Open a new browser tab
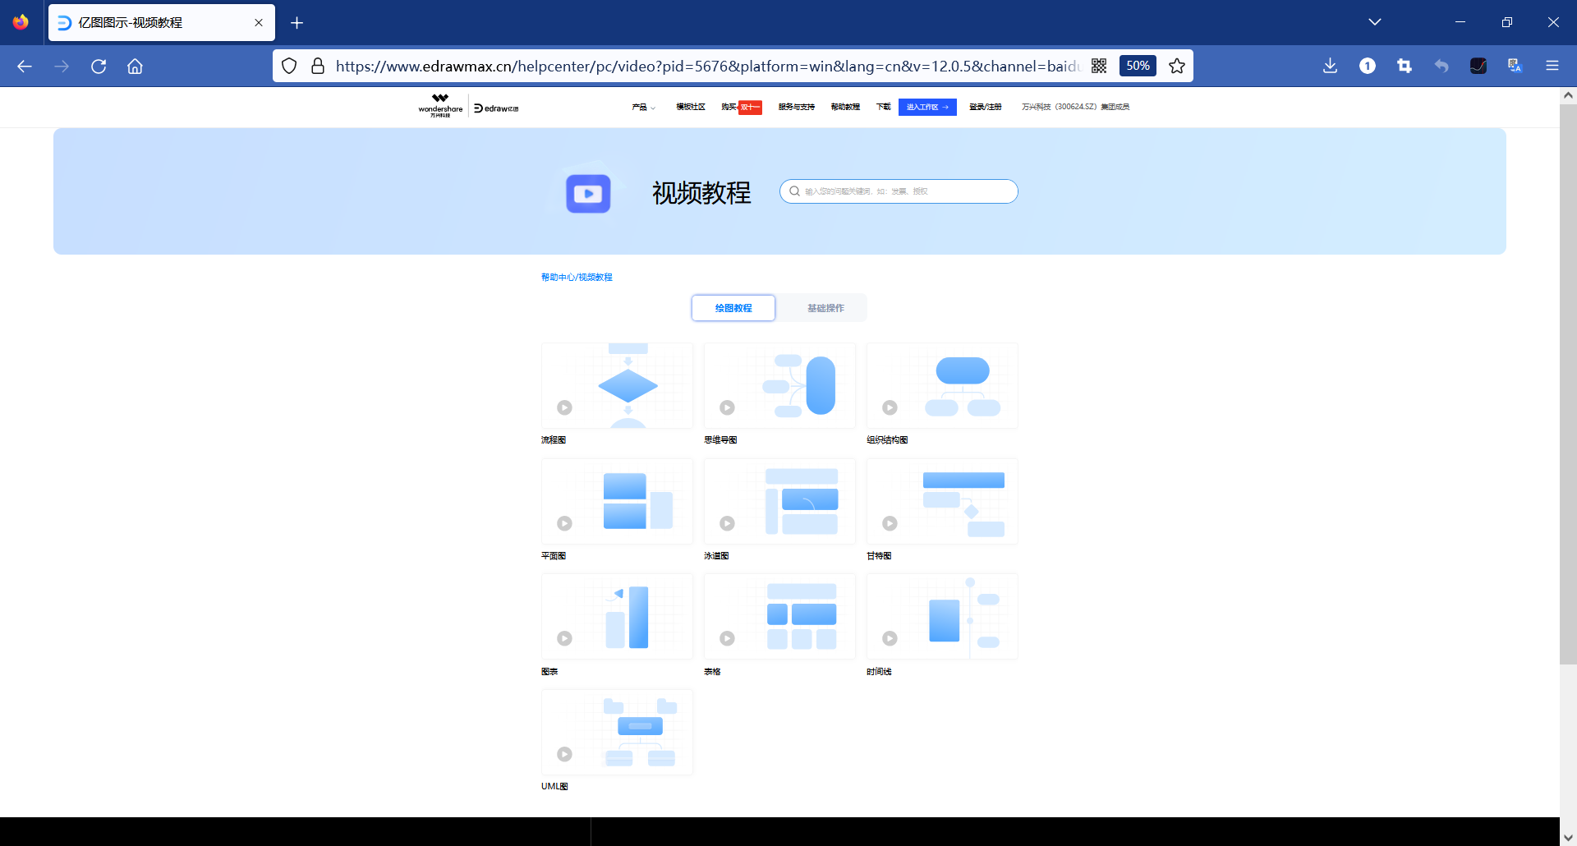This screenshot has width=1577, height=846. [x=297, y=23]
